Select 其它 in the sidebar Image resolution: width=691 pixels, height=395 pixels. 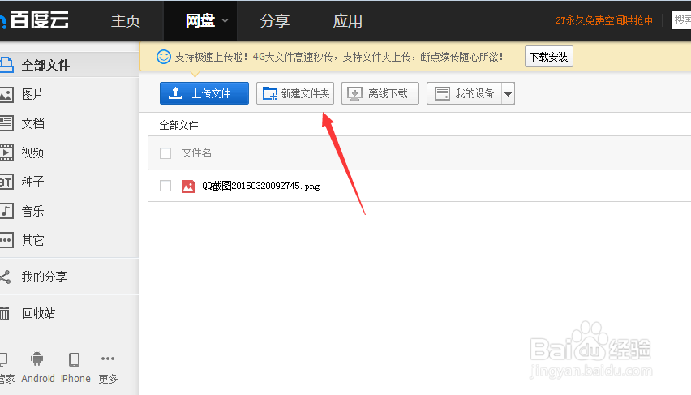coord(32,240)
